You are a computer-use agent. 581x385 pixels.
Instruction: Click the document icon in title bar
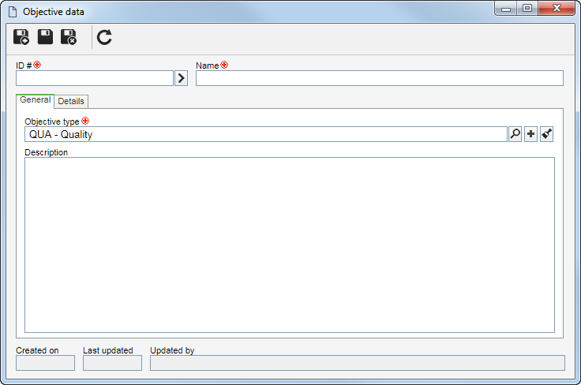point(13,12)
